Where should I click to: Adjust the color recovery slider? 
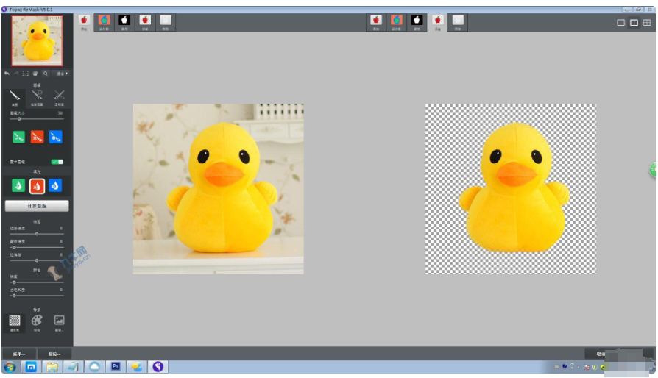coord(37,282)
